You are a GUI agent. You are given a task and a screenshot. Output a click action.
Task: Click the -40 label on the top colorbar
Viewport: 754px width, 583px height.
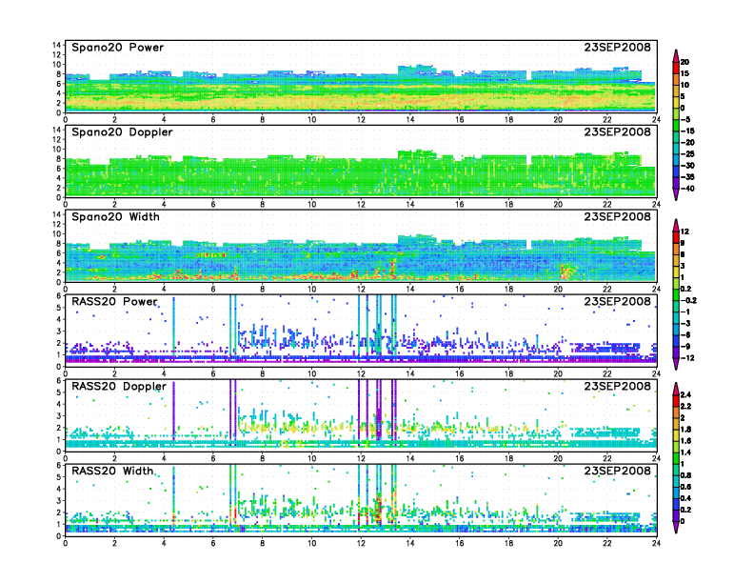click(687, 189)
